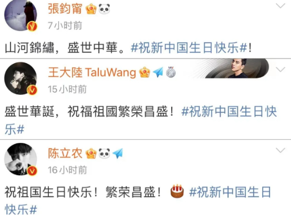The height and width of the screenshot is (215, 291).
Task: Open username 王大陸 TaluWang
Action: coord(92,72)
